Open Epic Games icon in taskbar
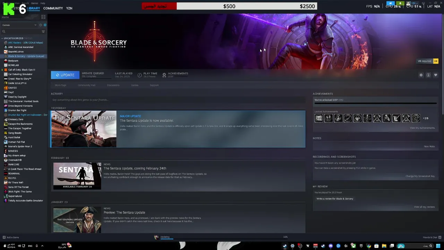Viewport: 444px width, 250px height. point(361,246)
